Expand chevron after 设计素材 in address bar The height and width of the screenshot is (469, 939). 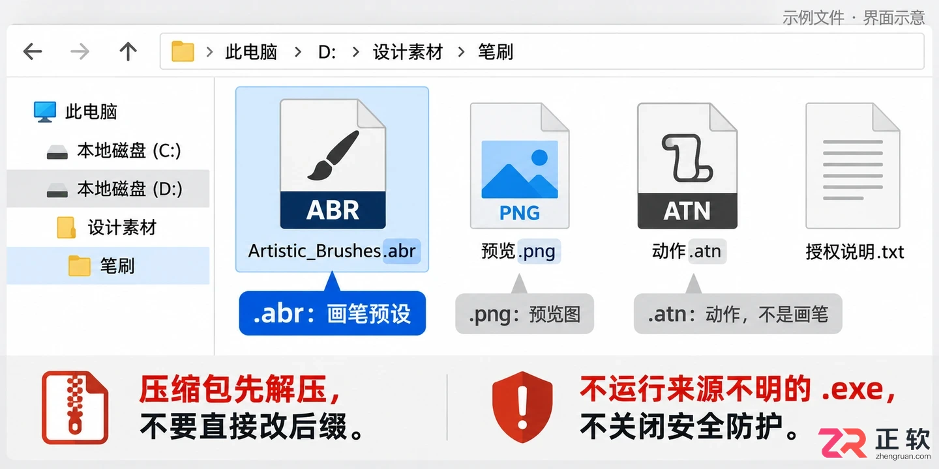point(462,51)
